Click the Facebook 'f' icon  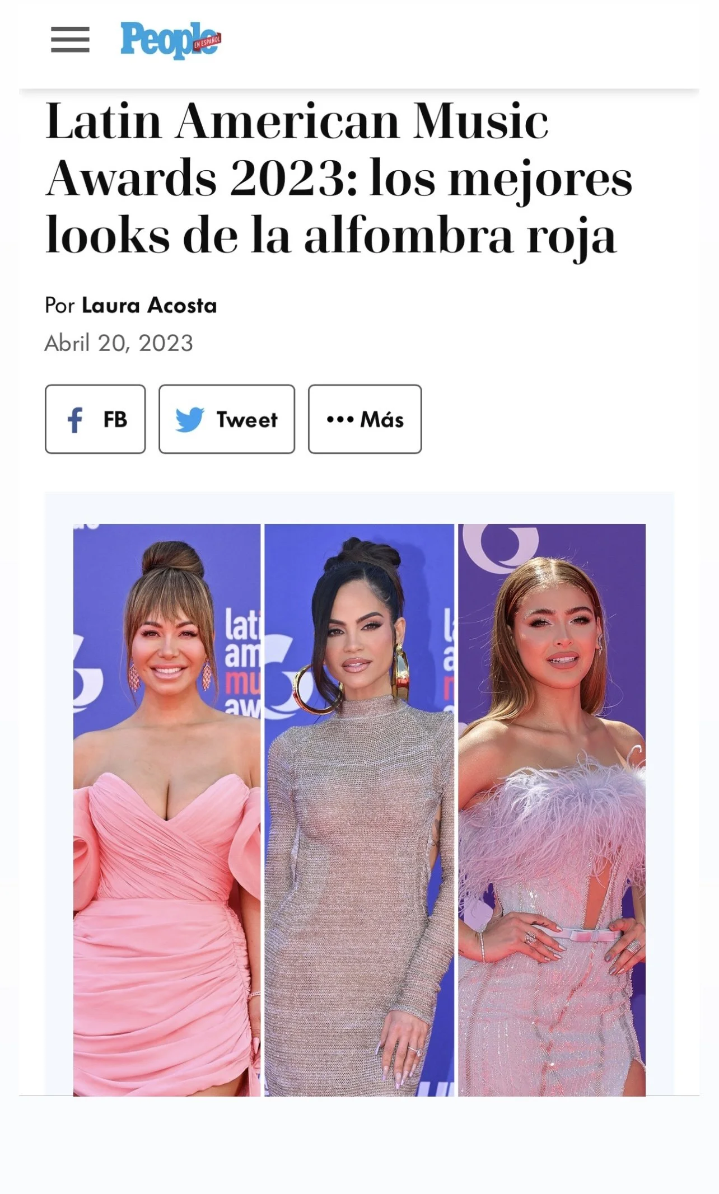click(x=75, y=419)
